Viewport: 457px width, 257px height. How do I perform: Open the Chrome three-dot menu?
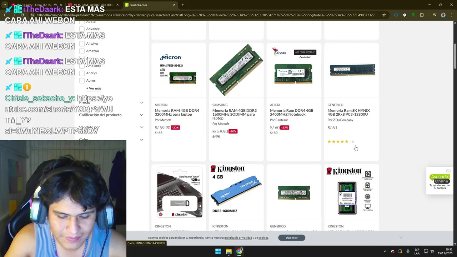tap(451, 15)
